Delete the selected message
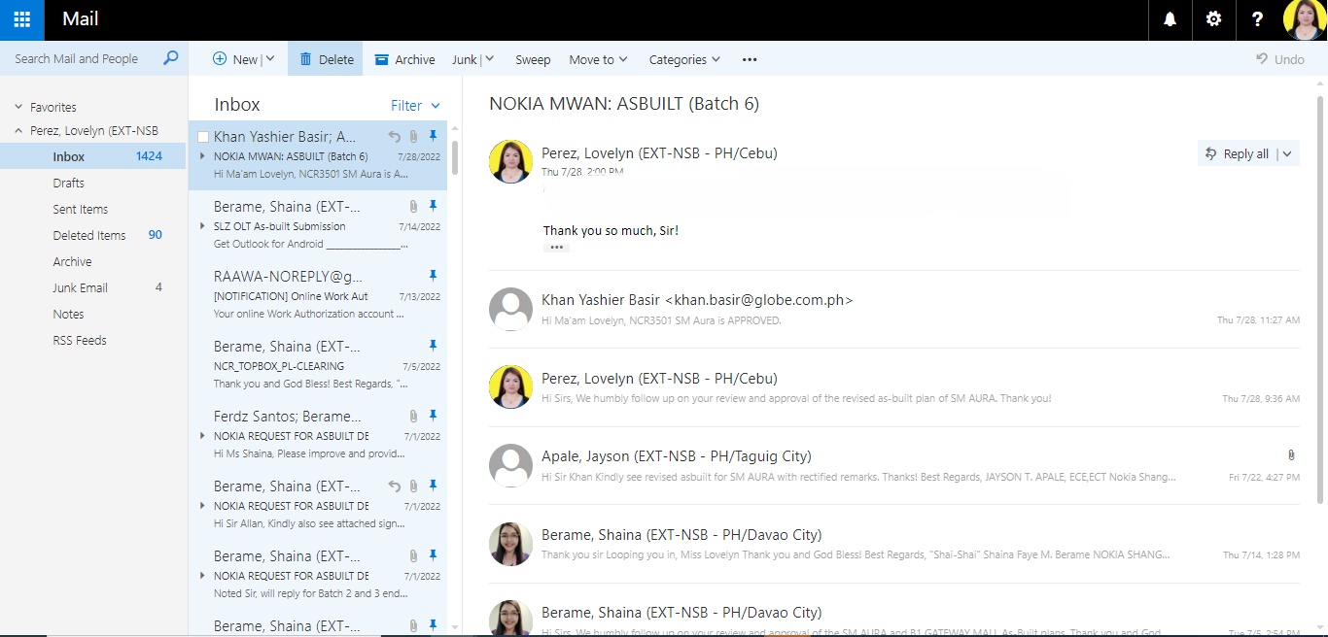Viewport: 1328px width, 637px height. pyautogui.click(x=326, y=59)
